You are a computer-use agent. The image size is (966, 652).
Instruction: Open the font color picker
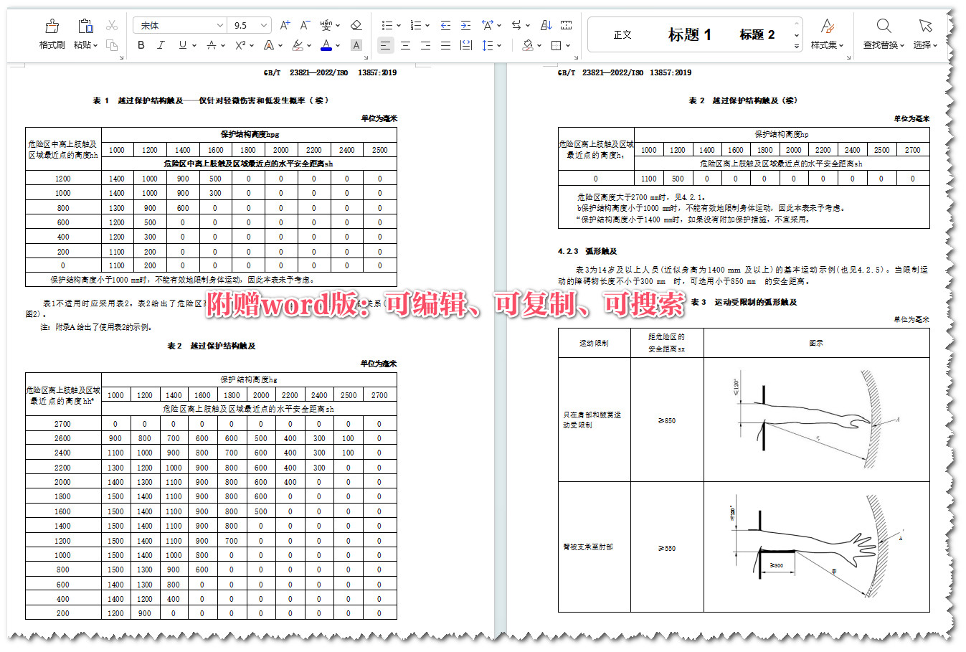coord(326,45)
